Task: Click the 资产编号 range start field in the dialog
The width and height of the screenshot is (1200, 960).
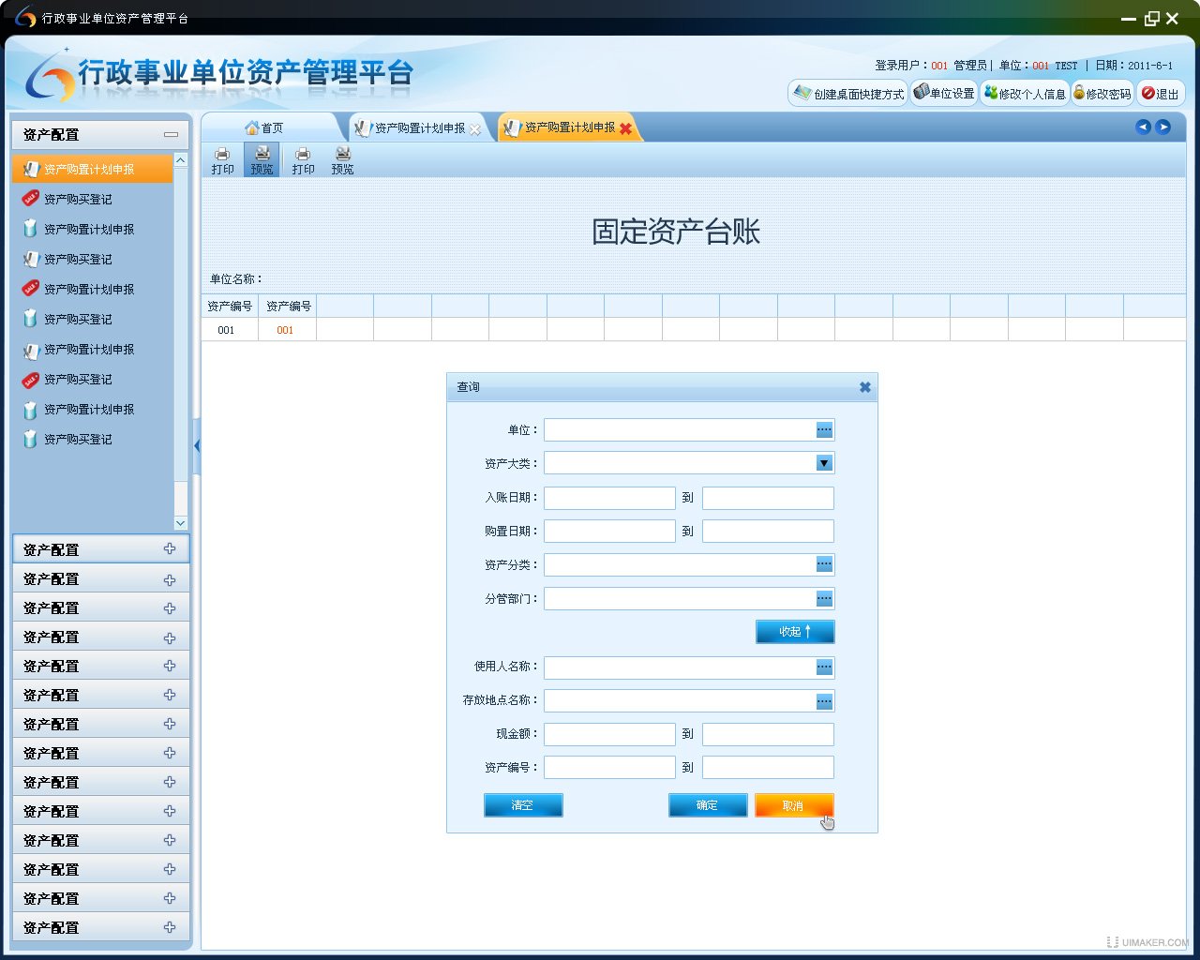Action: tap(609, 768)
